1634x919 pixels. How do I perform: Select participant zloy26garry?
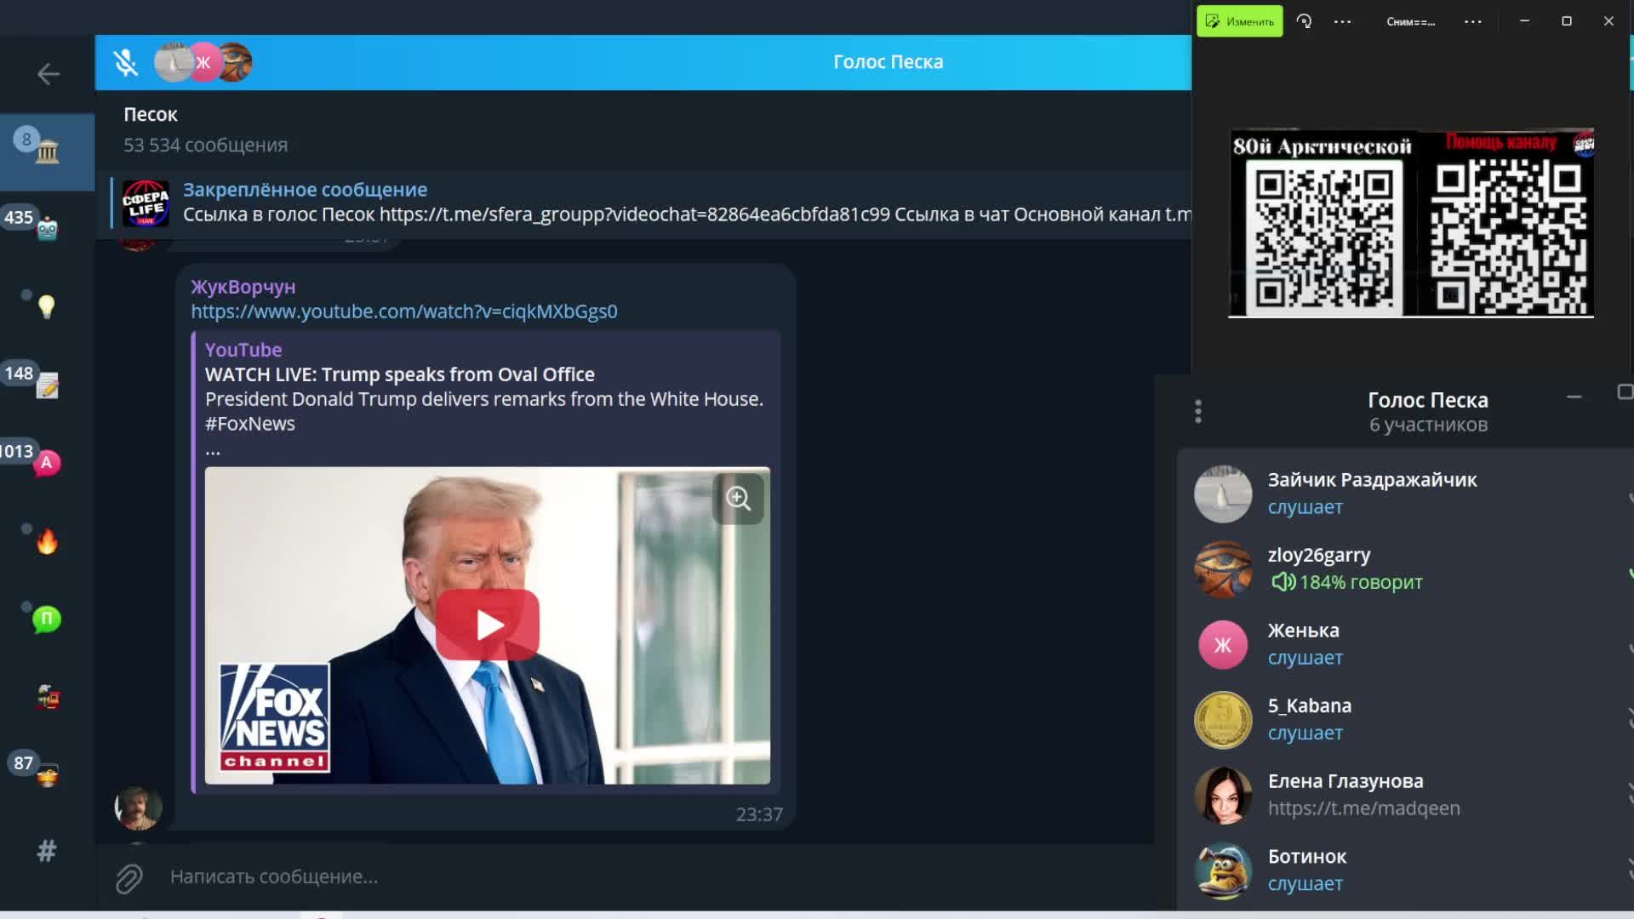point(1404,568)
